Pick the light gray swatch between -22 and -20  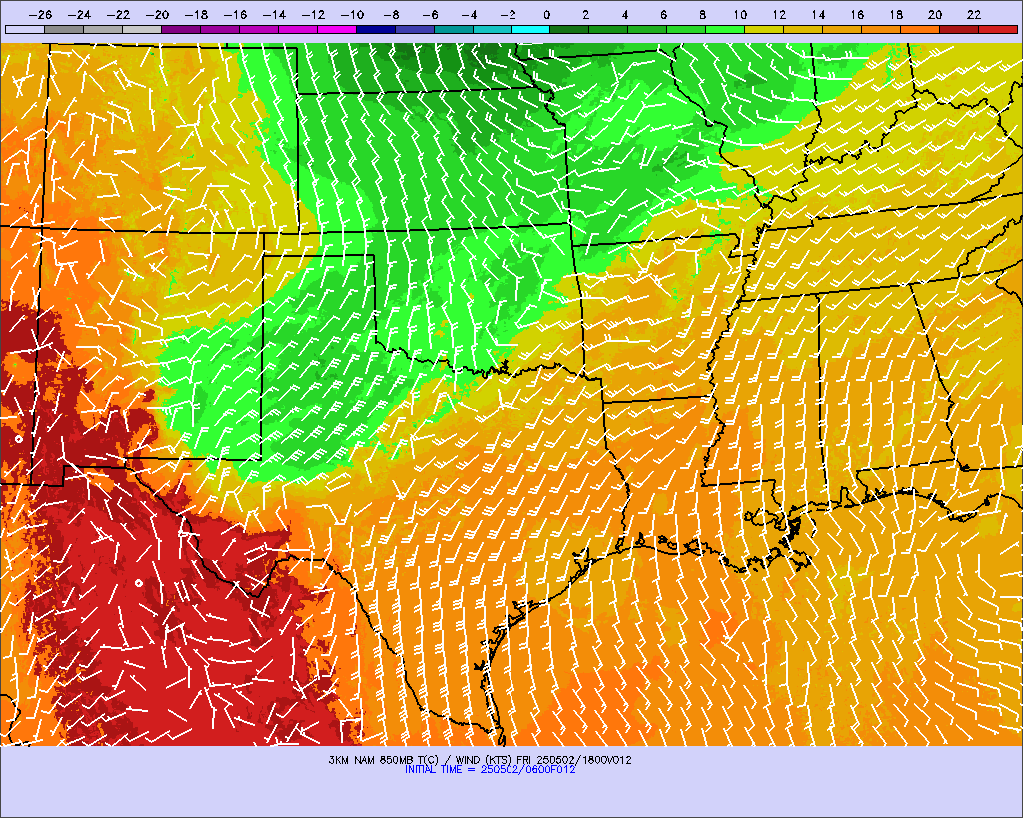[142, 29]
